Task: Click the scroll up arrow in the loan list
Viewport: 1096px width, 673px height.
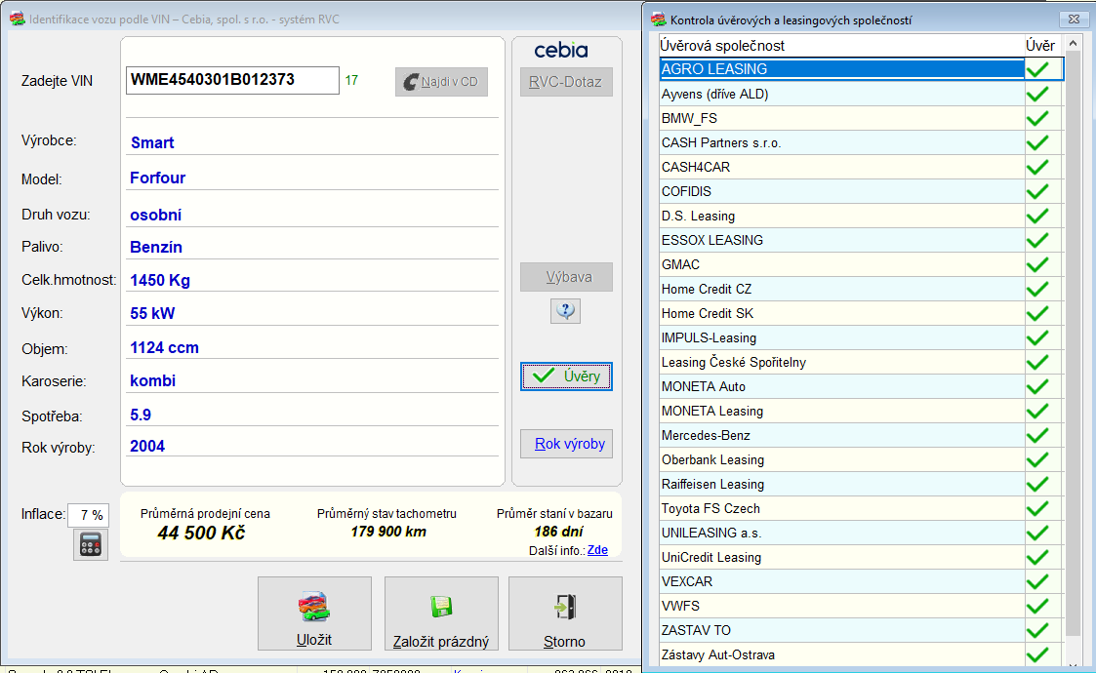Action: (1073, 44)
